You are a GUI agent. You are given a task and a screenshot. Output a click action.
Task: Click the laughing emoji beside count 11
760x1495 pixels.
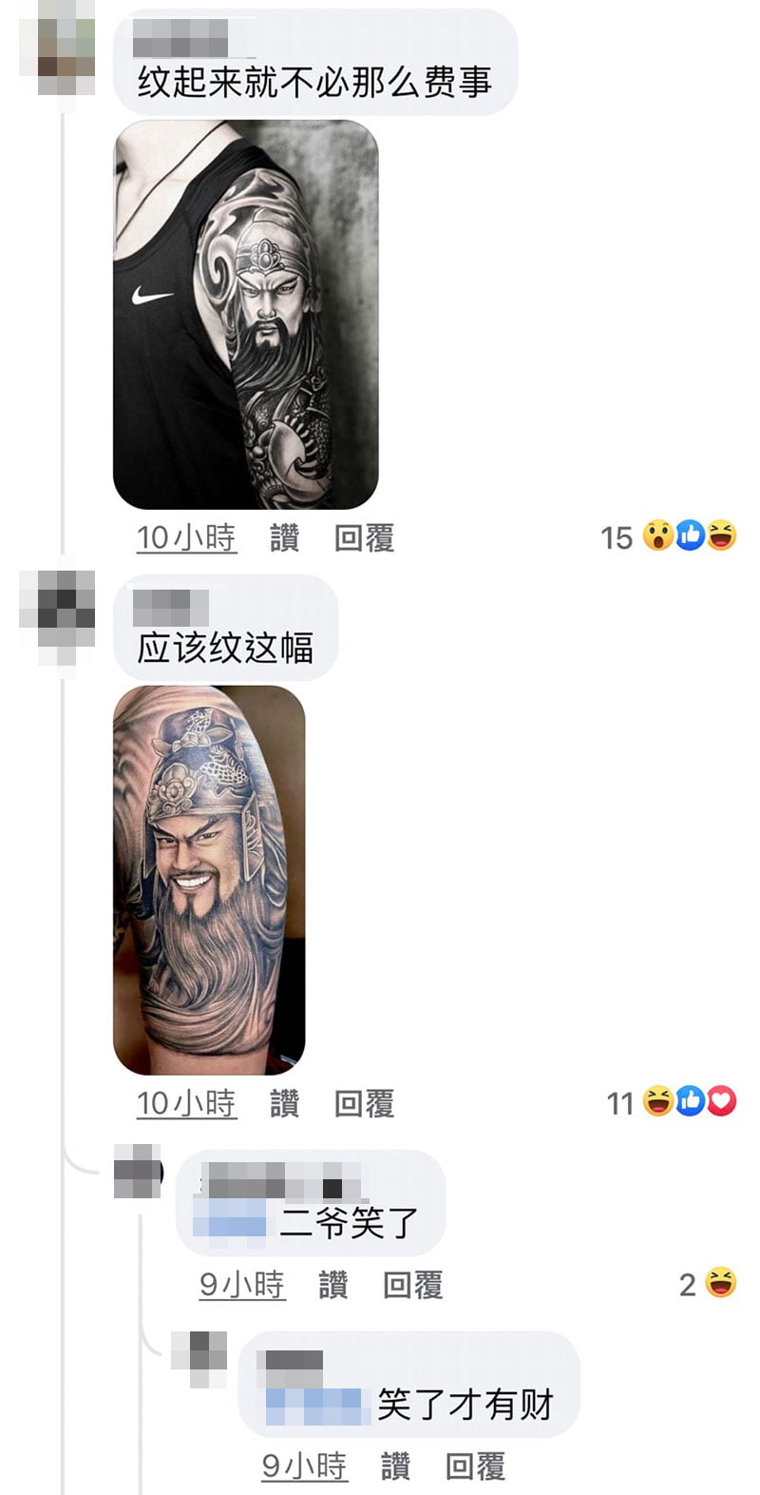[x=657, y=1101]
